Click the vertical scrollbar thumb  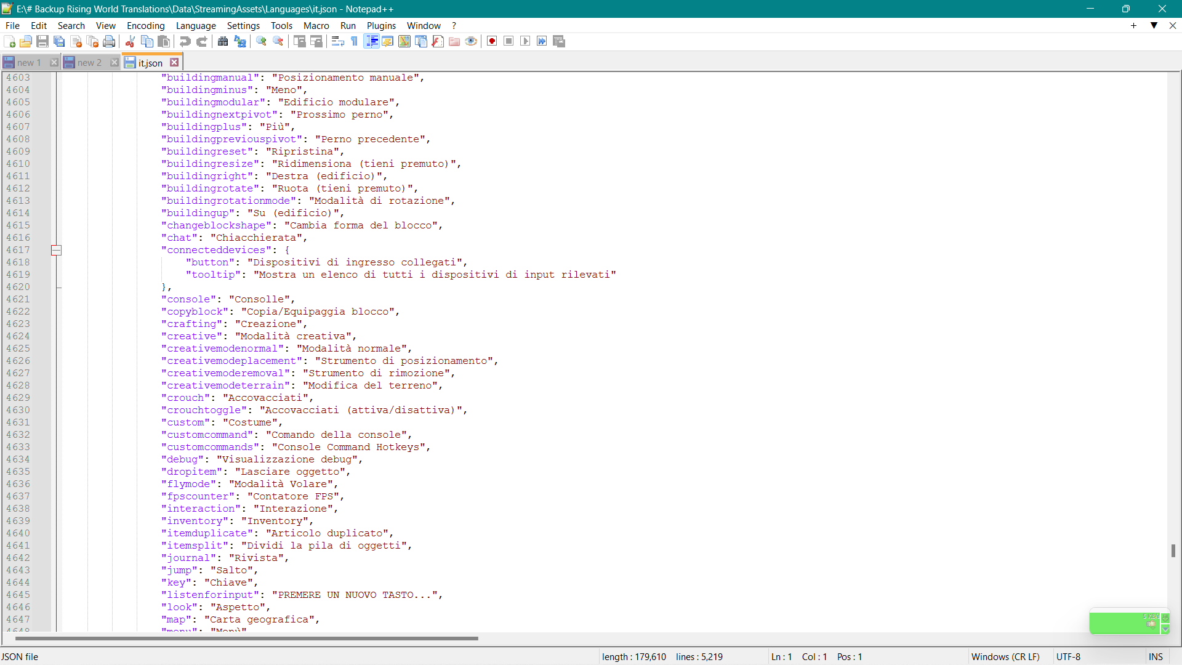click(1173, 550)
